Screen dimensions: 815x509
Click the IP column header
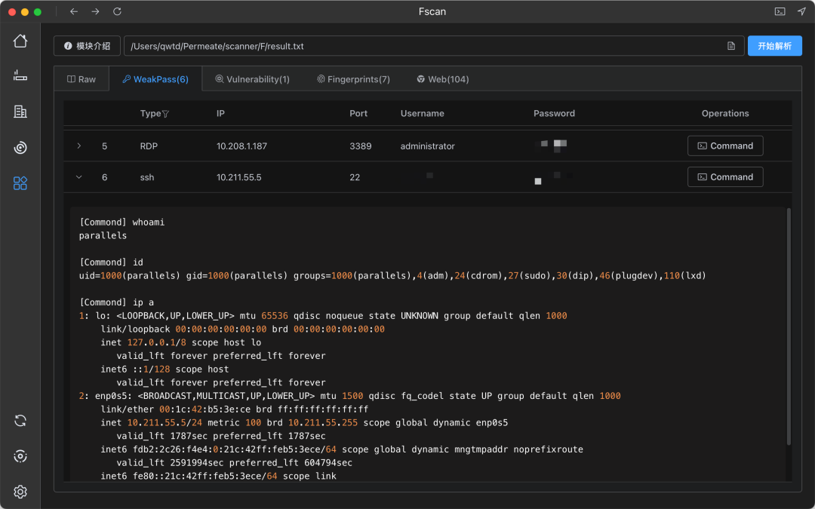220,114
